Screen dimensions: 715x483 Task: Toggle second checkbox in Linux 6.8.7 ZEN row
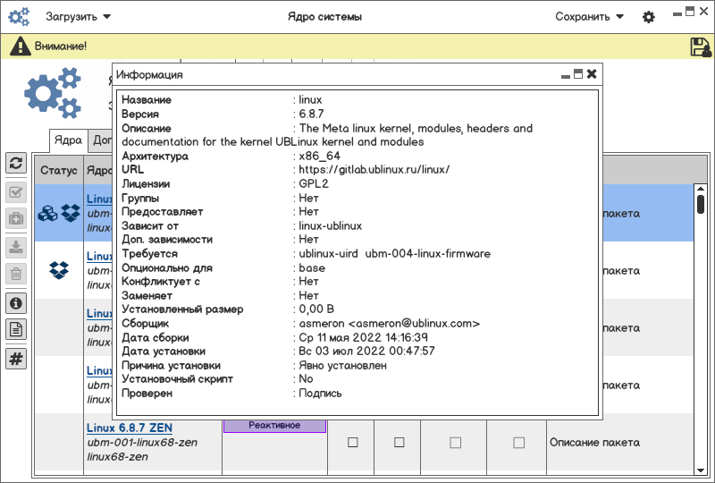(400, 442)
